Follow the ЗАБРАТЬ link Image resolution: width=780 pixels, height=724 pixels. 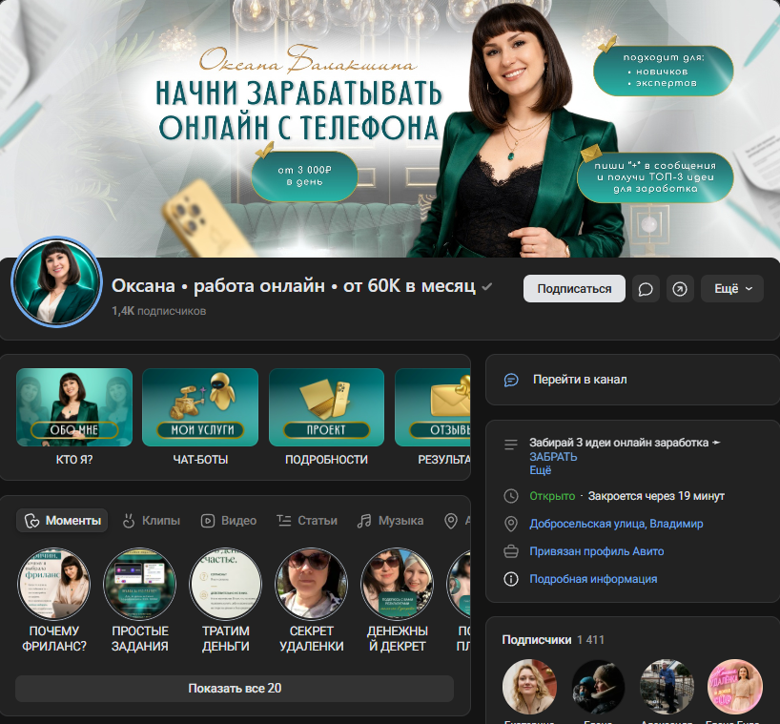pyautogui.click(x=553, y=457)
